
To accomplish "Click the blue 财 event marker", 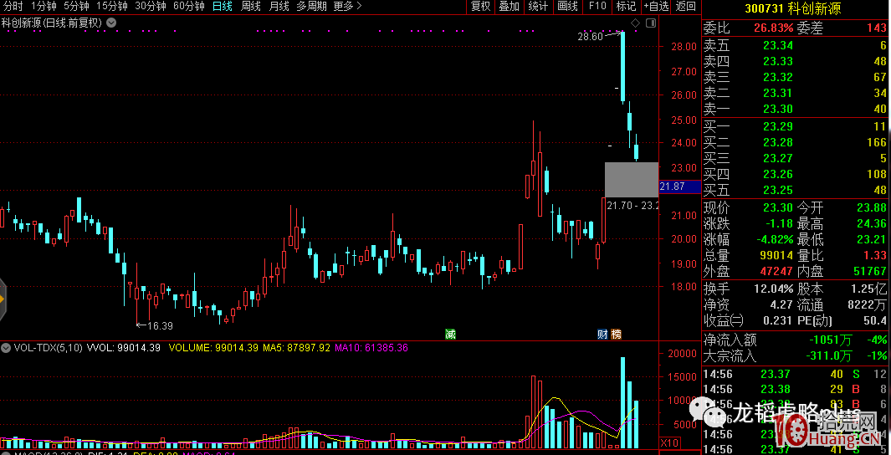I will tap(603, 335).
